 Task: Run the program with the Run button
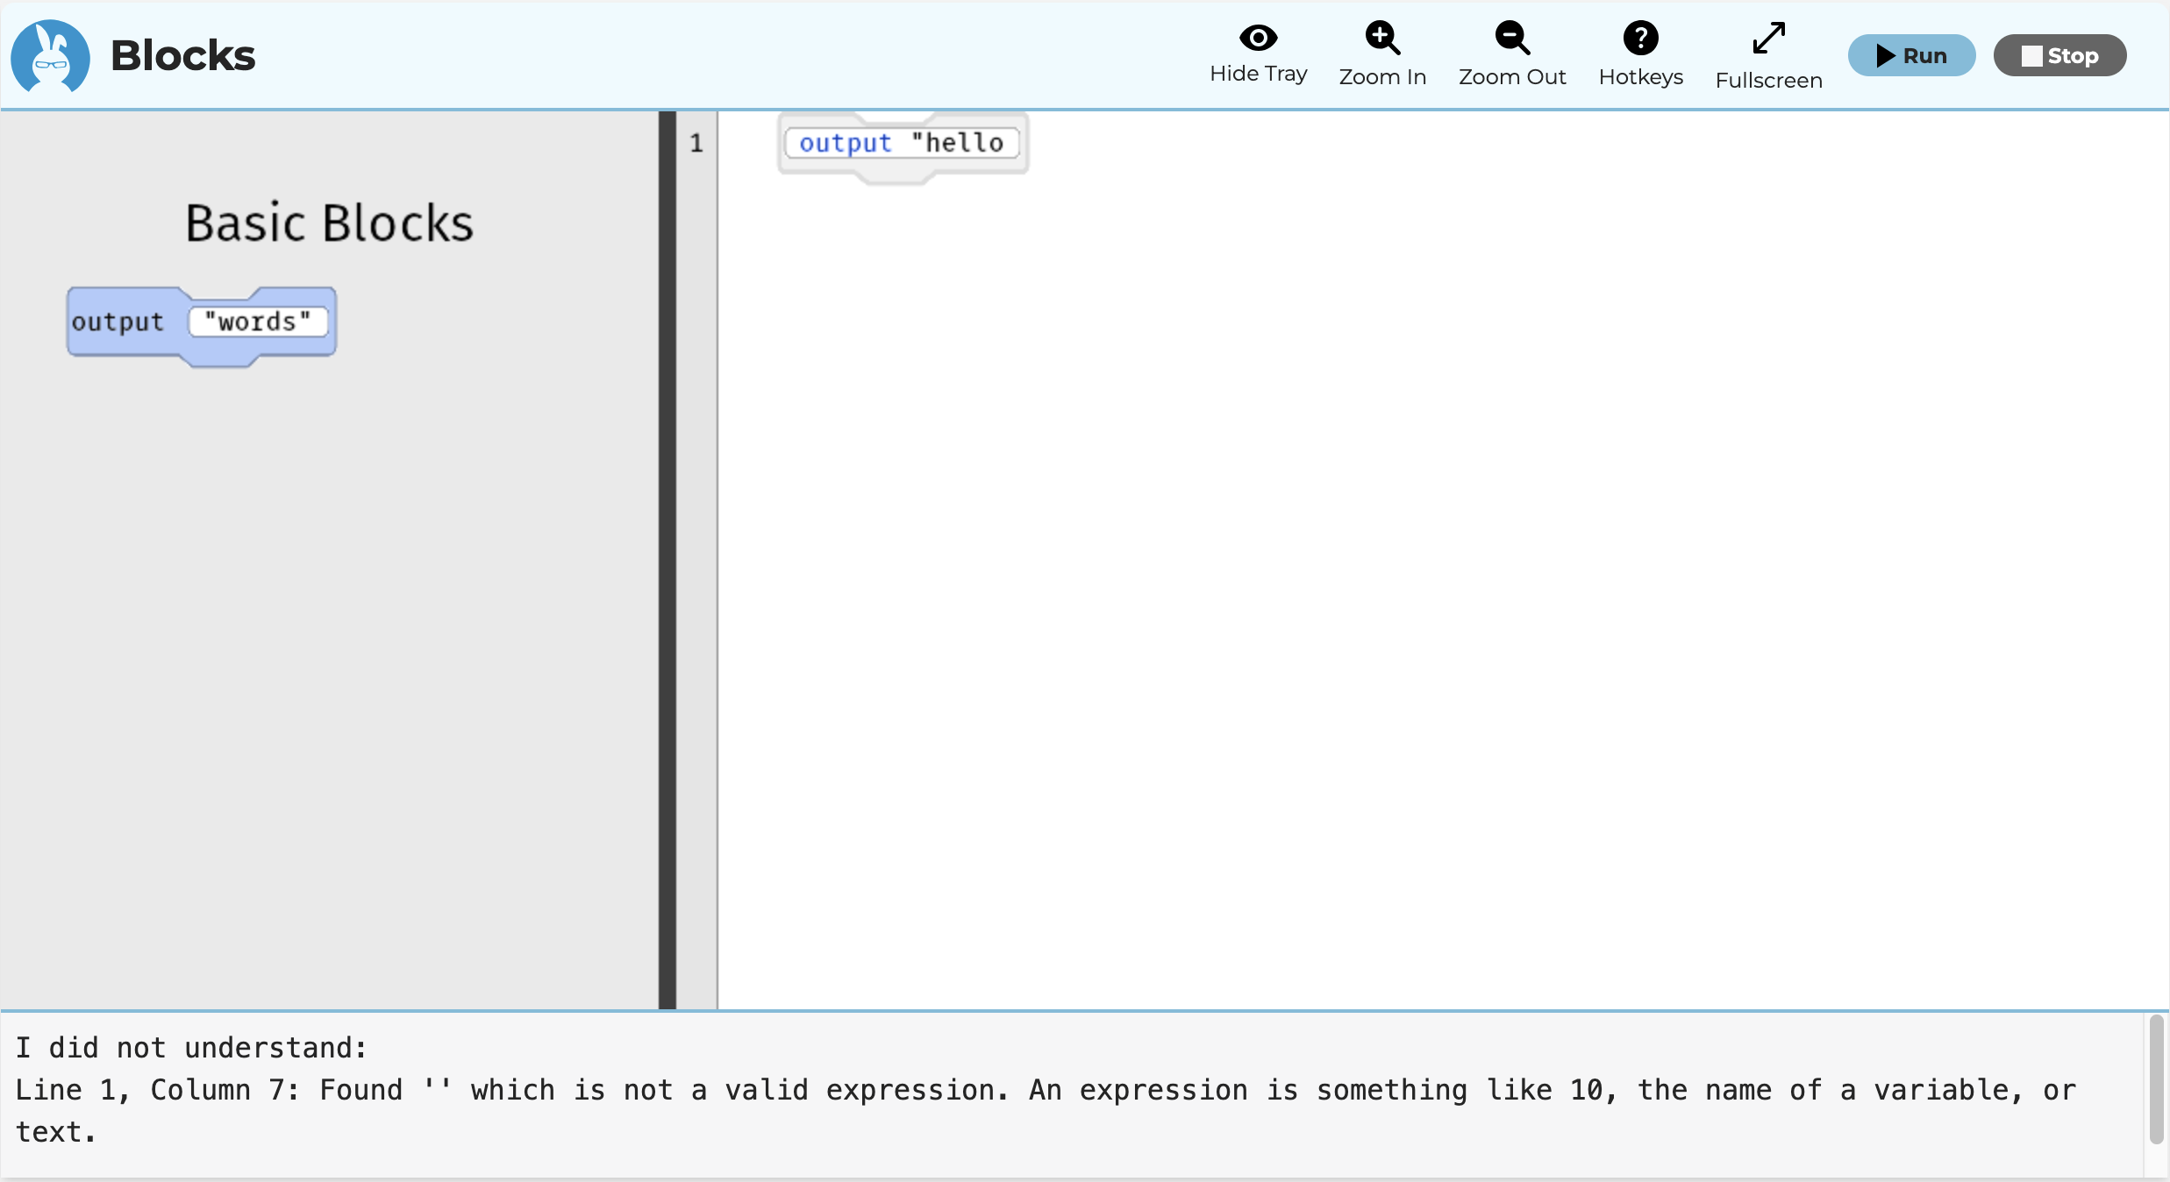1911,55
